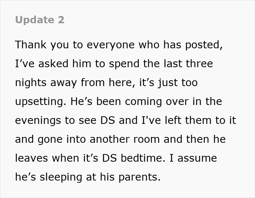Select the word "everyone" in the first line
Screen dimensions: 255x198
111,45
